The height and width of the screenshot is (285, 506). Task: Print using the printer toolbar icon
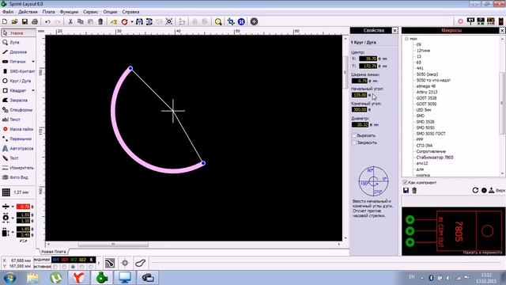[x=35, y=21]
